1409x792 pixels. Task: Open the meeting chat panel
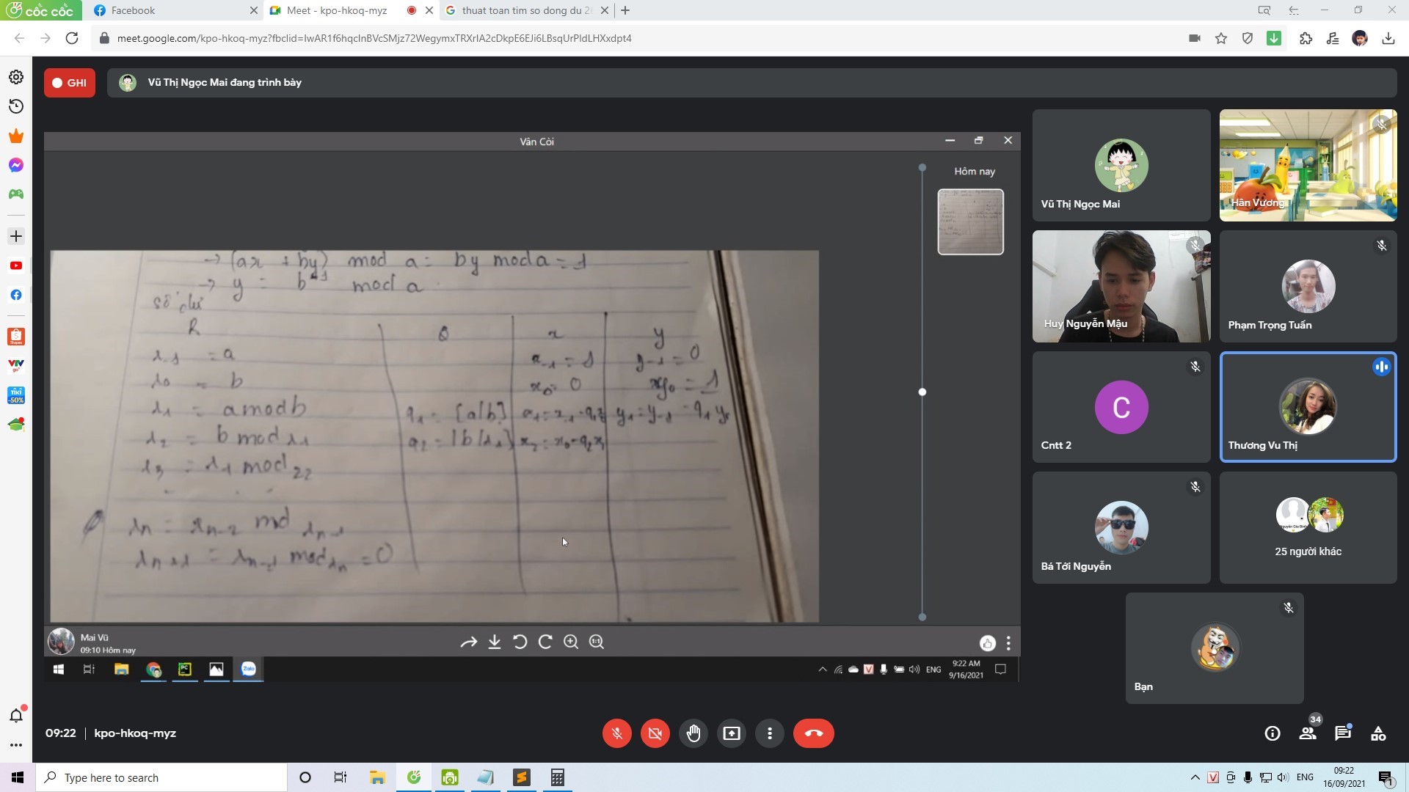pos(1342,733)
